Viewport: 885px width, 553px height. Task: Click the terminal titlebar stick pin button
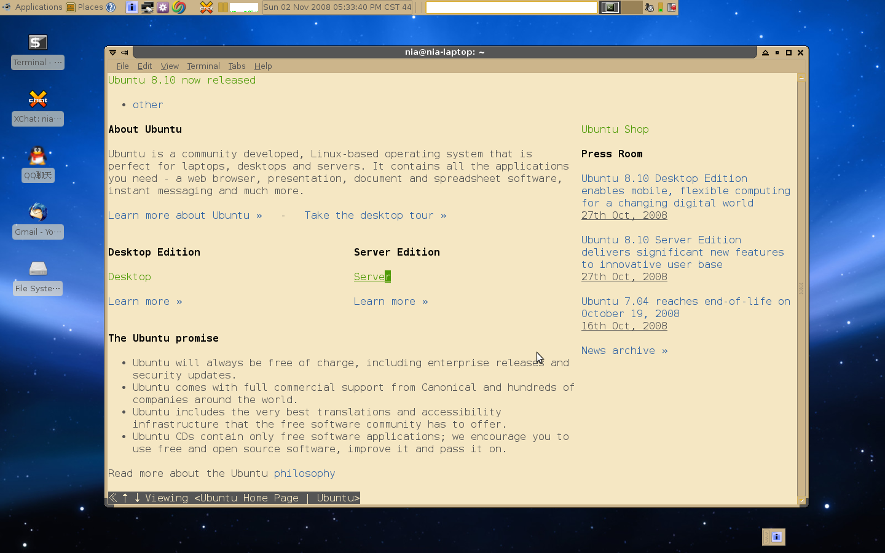(125, 52)
